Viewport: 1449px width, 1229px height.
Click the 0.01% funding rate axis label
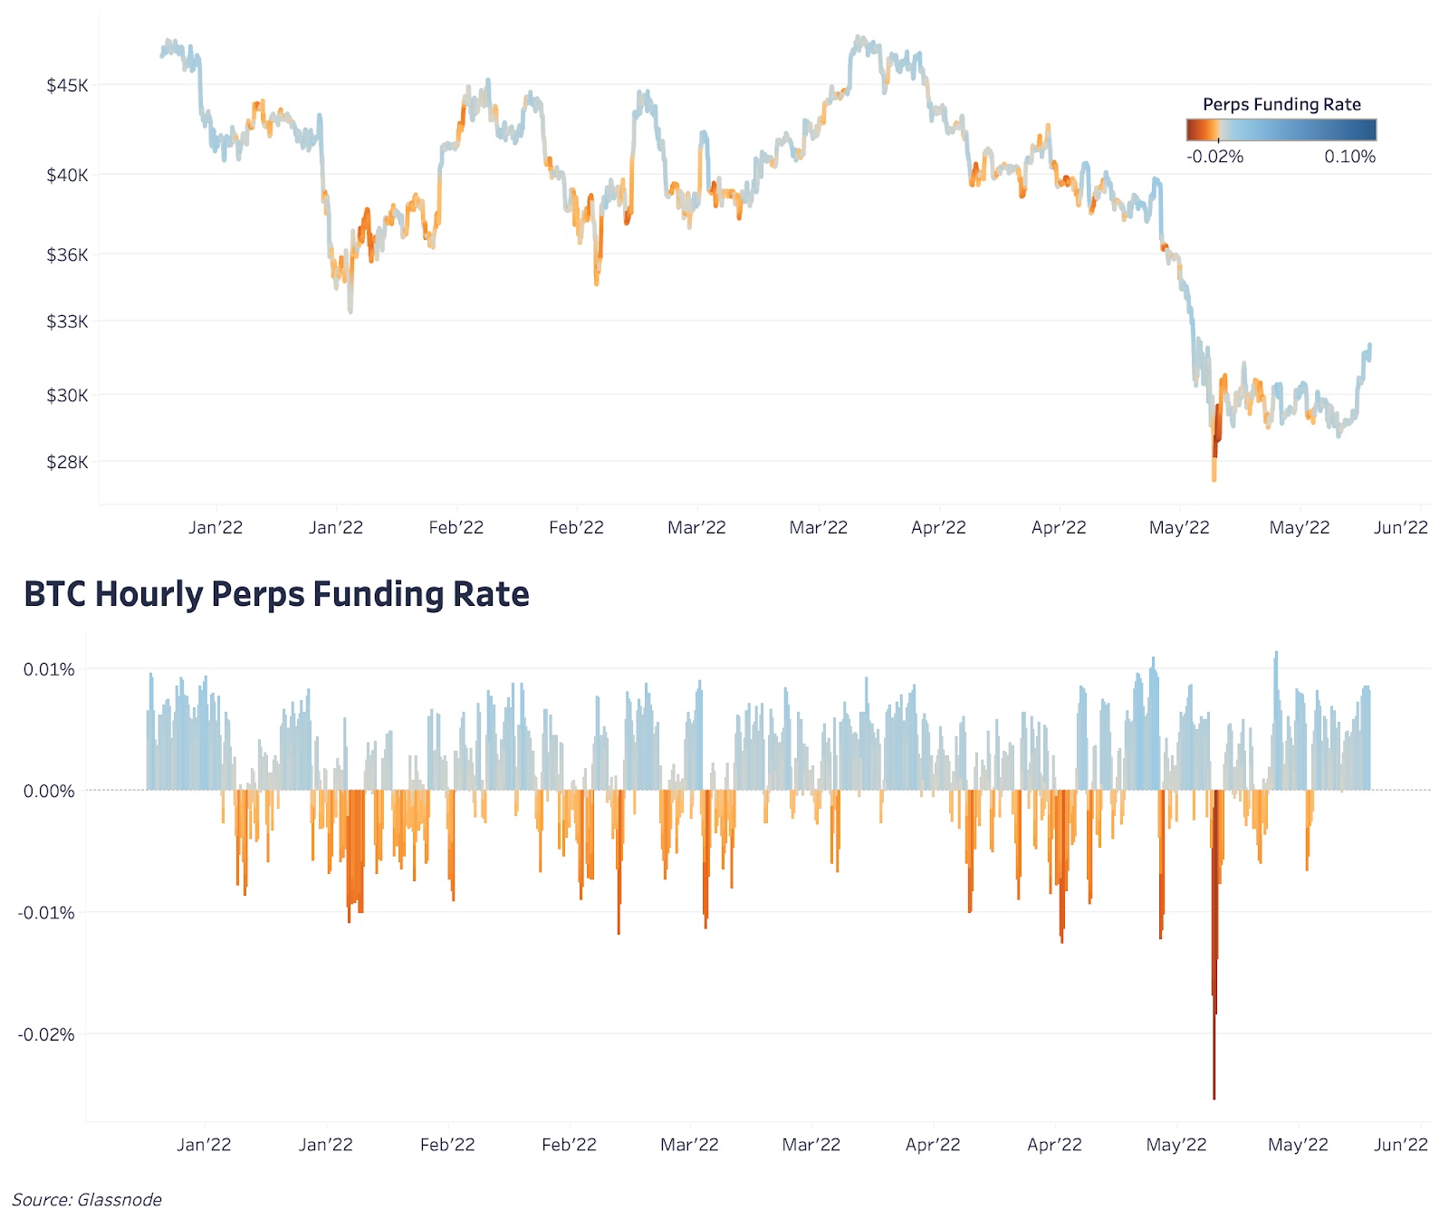tap(49, 669)
